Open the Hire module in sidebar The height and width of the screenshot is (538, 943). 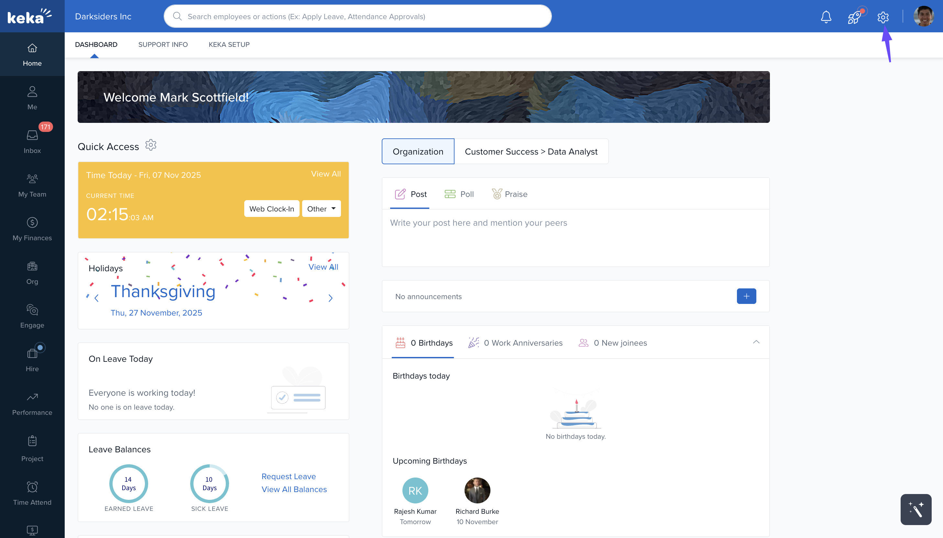(32, 360)
